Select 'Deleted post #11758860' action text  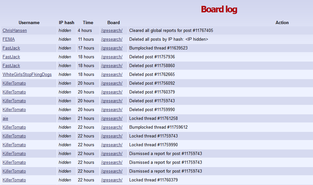152,66
